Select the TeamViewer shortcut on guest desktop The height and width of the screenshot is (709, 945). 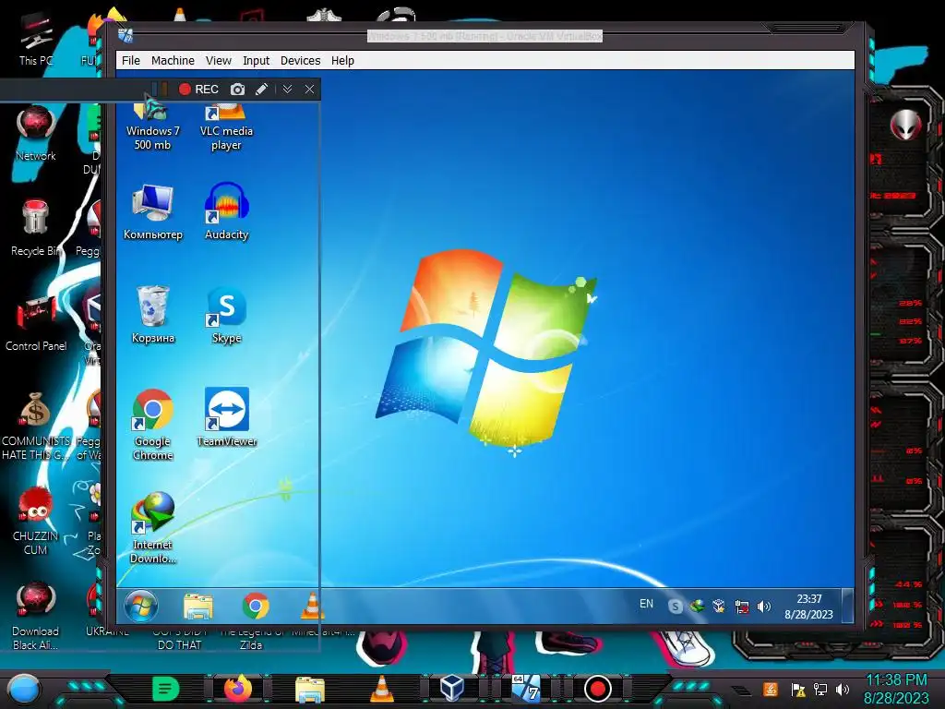pyautogui.click(x=227, y=417)
